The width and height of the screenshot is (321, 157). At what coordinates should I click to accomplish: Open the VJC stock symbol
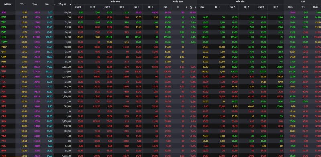point(4,91)
